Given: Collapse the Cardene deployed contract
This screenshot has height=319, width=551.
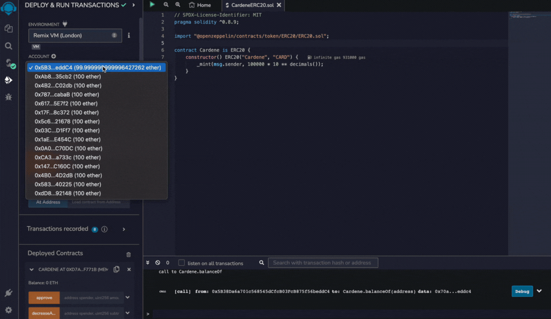Looking at the screenshot, I should click(32, 269).
